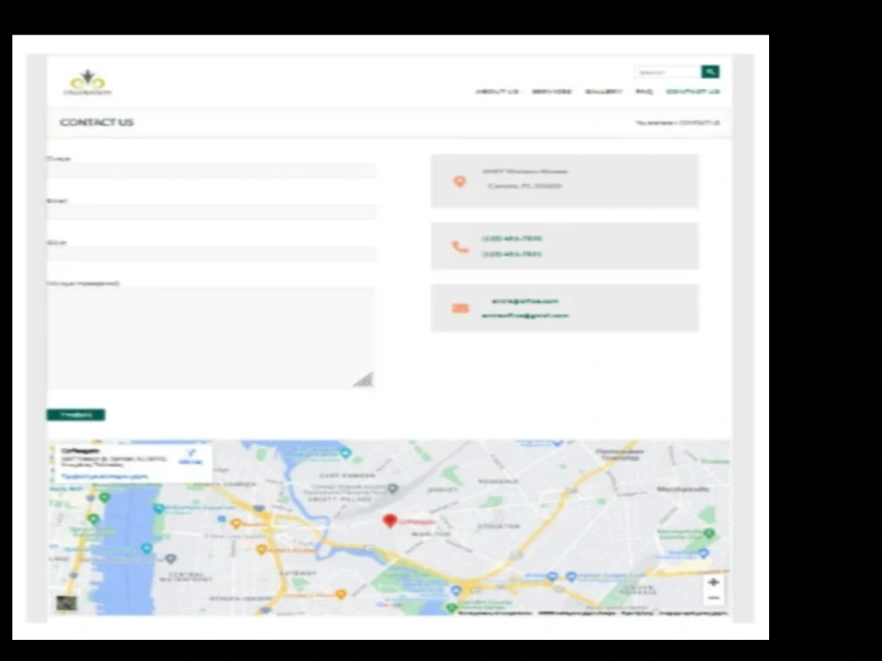Zoom in the map with plus button
882x661 pixels.
pyautogui.click(x=714, y=583)
